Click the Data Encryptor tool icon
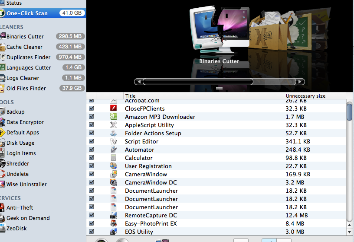 pyautogui.click(x=3, y=122)
